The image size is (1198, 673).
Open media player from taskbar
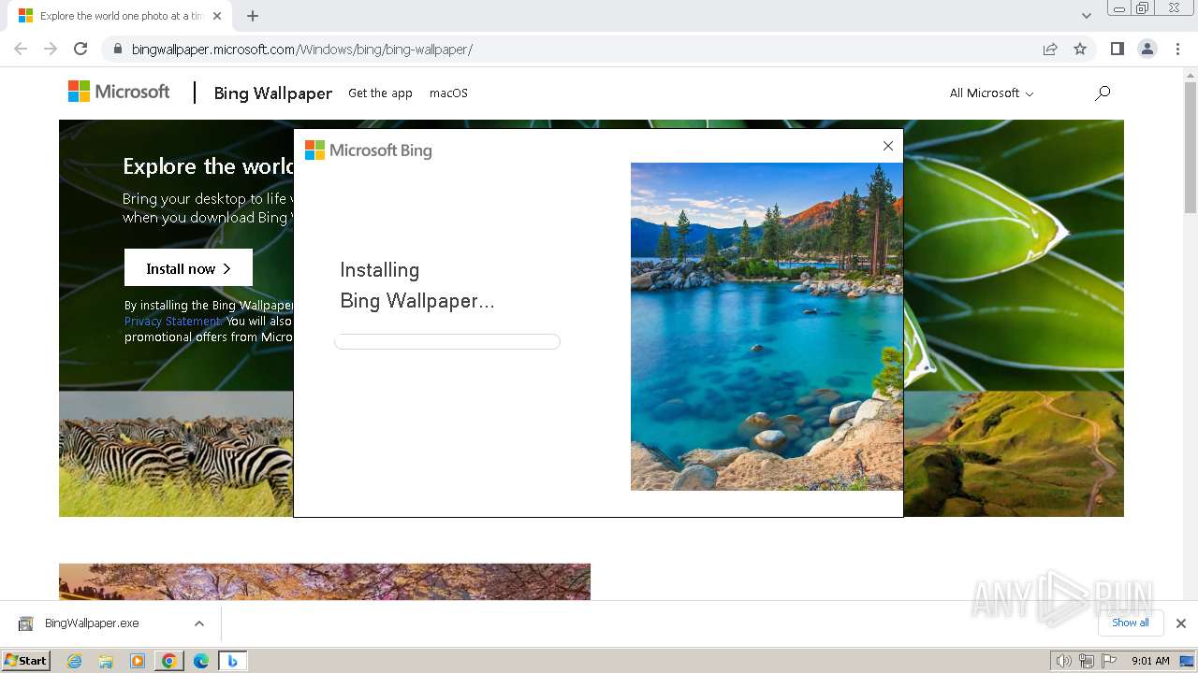138,661
